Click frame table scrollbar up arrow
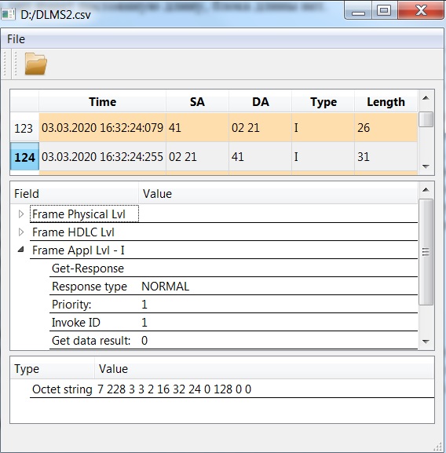446x453 pixels. tap(426, 98)
